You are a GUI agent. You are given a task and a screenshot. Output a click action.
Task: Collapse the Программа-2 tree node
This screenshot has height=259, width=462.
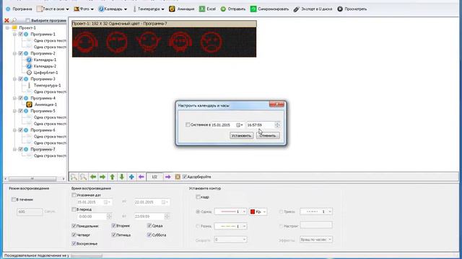tap(14, 53)
